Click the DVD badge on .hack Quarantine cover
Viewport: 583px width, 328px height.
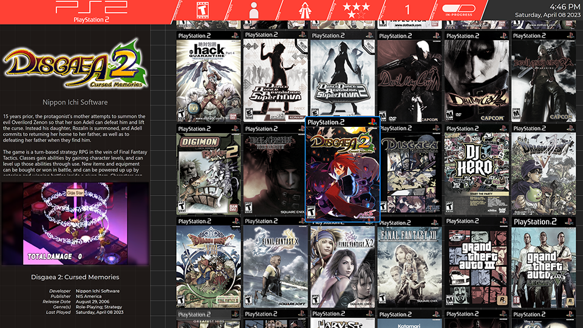194,108
